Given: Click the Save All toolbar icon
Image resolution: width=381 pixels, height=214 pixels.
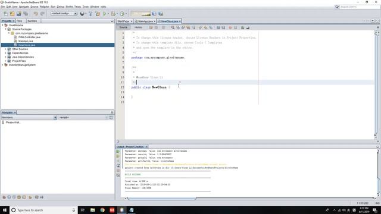Looking at the screenshot, I should (26, 14).
